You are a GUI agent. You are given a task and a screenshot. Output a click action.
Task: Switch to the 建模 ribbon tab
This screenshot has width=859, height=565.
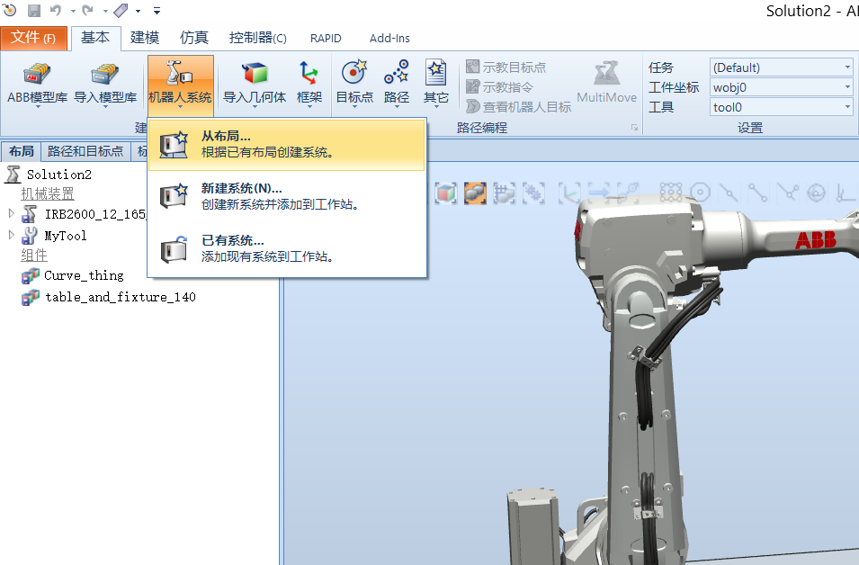point(146,38)
